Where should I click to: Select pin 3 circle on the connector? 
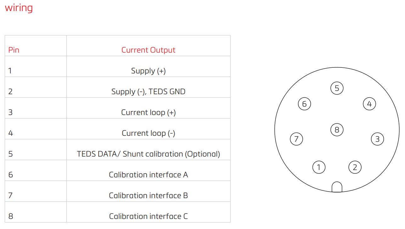377,139
